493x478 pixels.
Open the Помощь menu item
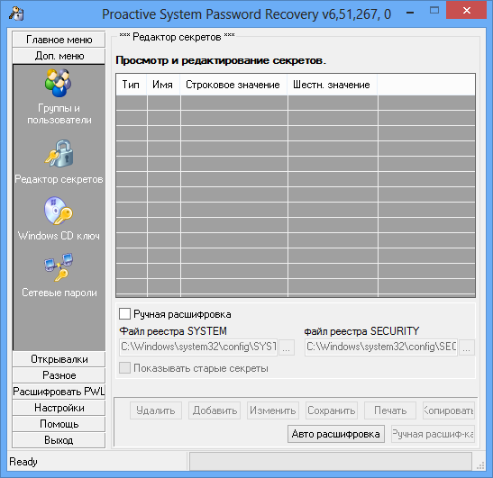click(59, 424)
